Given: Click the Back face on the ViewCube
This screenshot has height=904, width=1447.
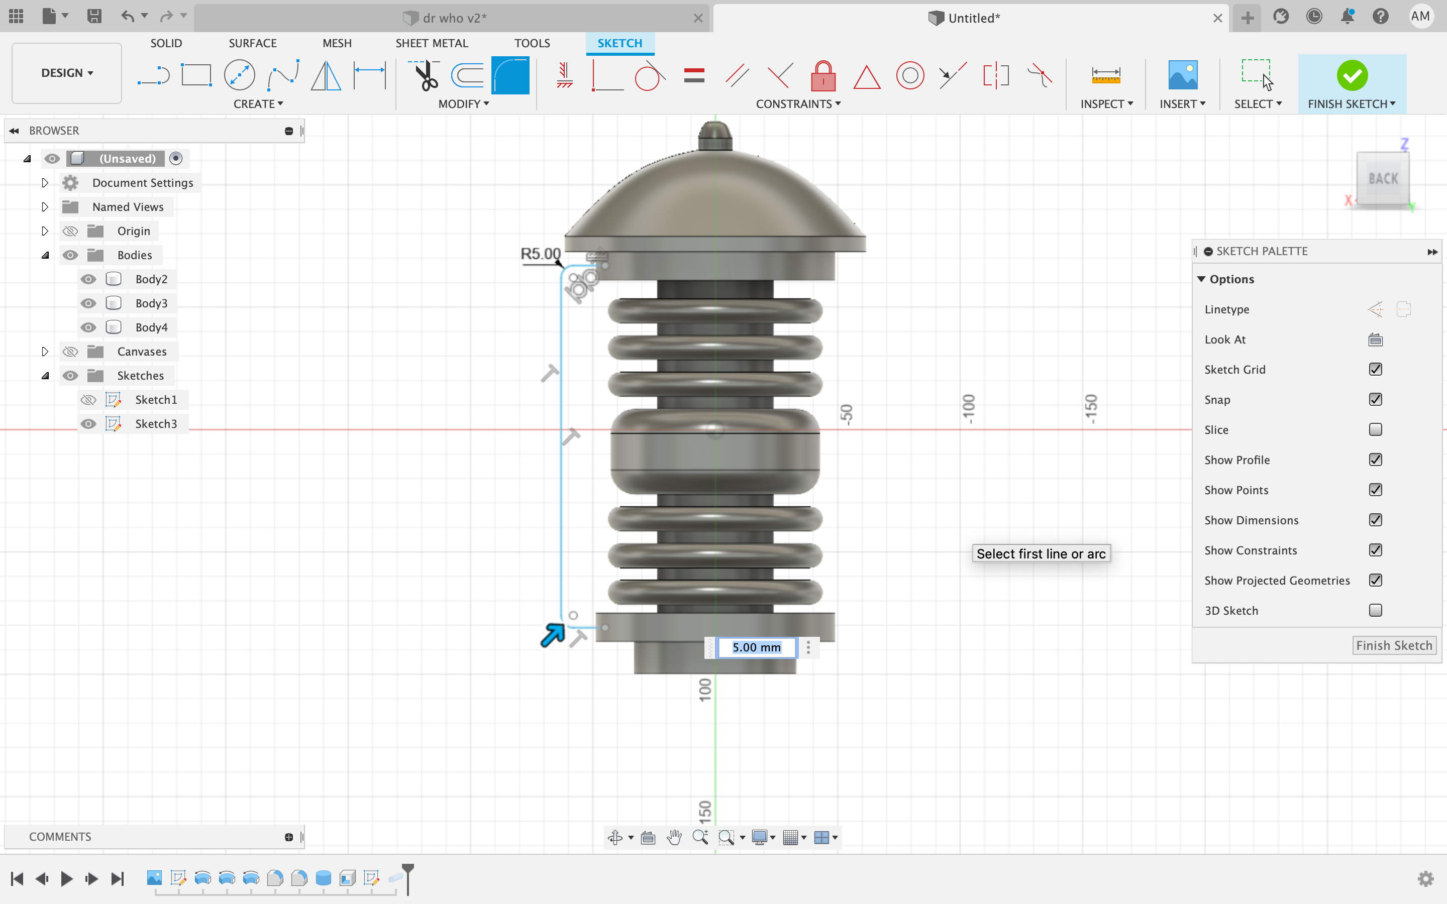Looking at the screenshot, I should [1382, 178].
